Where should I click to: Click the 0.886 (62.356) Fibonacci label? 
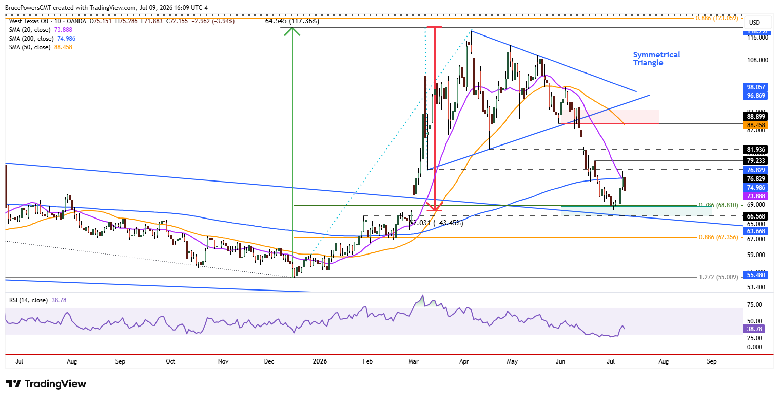[x=718, y=237]
